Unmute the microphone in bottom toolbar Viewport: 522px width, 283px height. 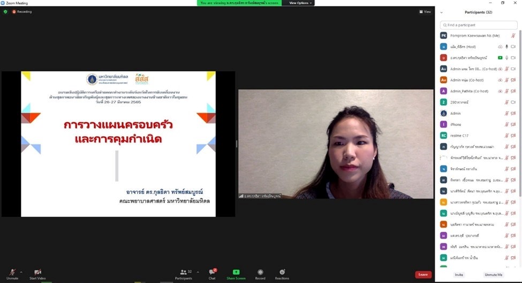tap(12, 274)
